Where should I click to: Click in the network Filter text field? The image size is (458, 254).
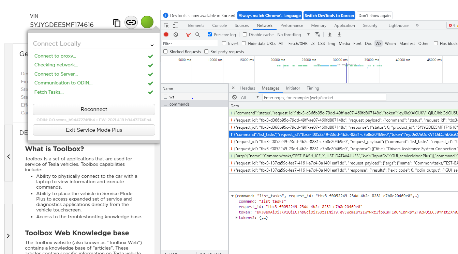(190, 44)
